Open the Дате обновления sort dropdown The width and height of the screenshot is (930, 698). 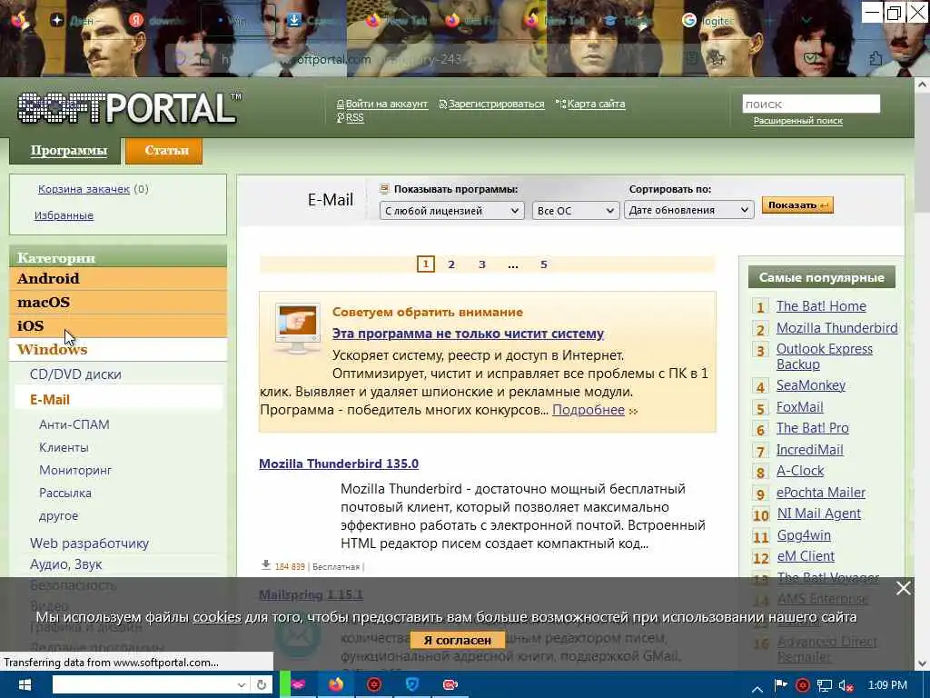coord(688,210)
